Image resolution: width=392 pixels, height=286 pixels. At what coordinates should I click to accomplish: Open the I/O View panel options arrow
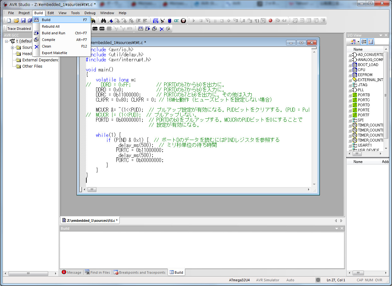pos(381,35)
